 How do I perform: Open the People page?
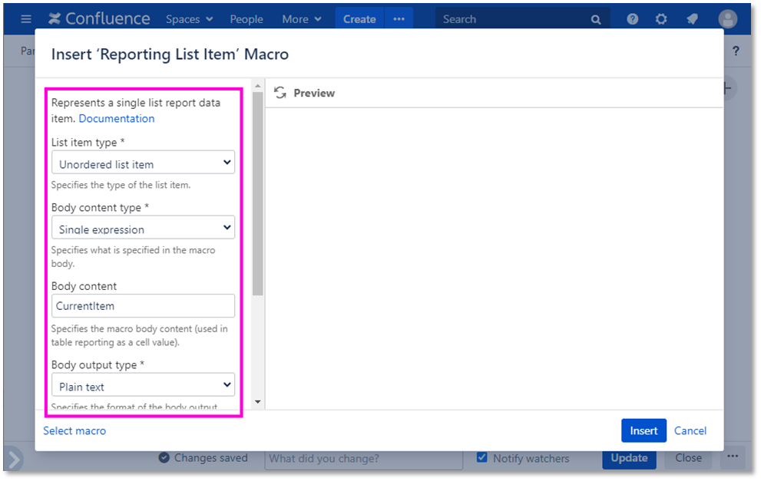246,19
